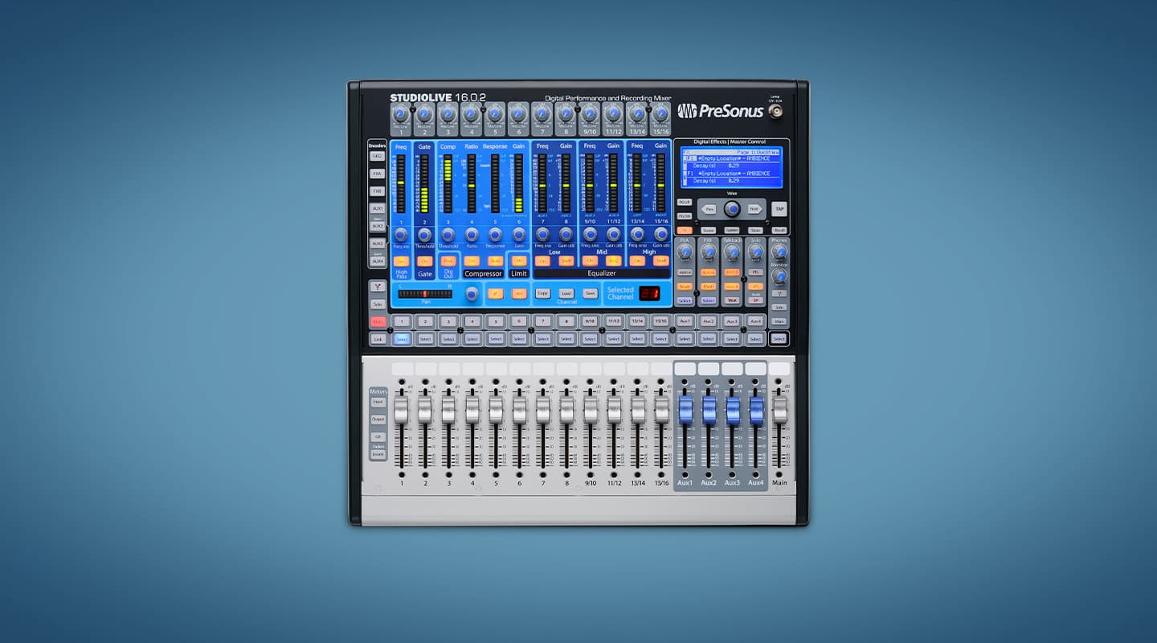Click the numbered button for channel 4
The width and height of the screenshot is (1157, 643).
[472, 321]
